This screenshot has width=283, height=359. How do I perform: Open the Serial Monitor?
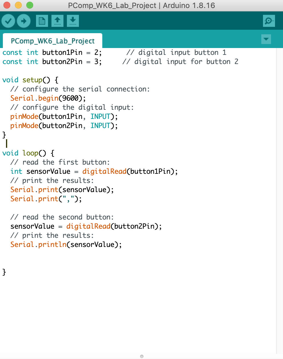pyautogui.click(x=269, y=21)
